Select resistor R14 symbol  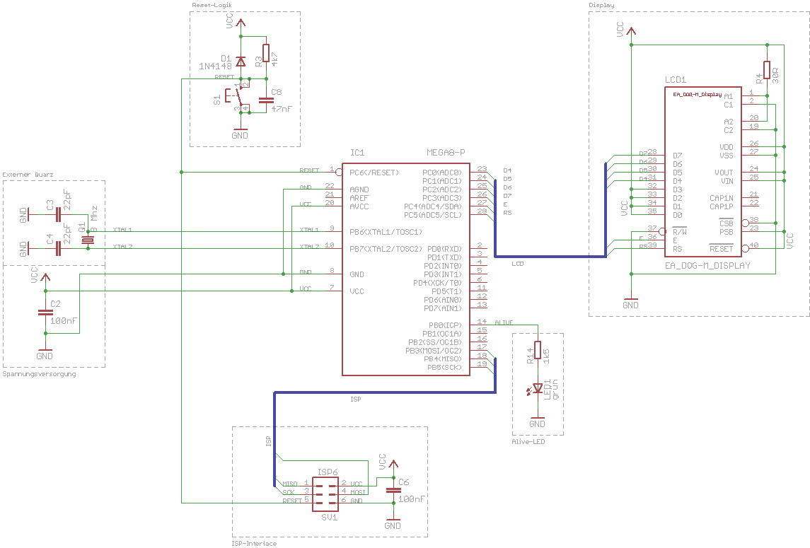point(538,350)
